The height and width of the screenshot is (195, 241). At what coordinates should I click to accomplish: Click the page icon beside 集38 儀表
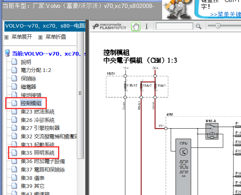click(x=14, y=178)
